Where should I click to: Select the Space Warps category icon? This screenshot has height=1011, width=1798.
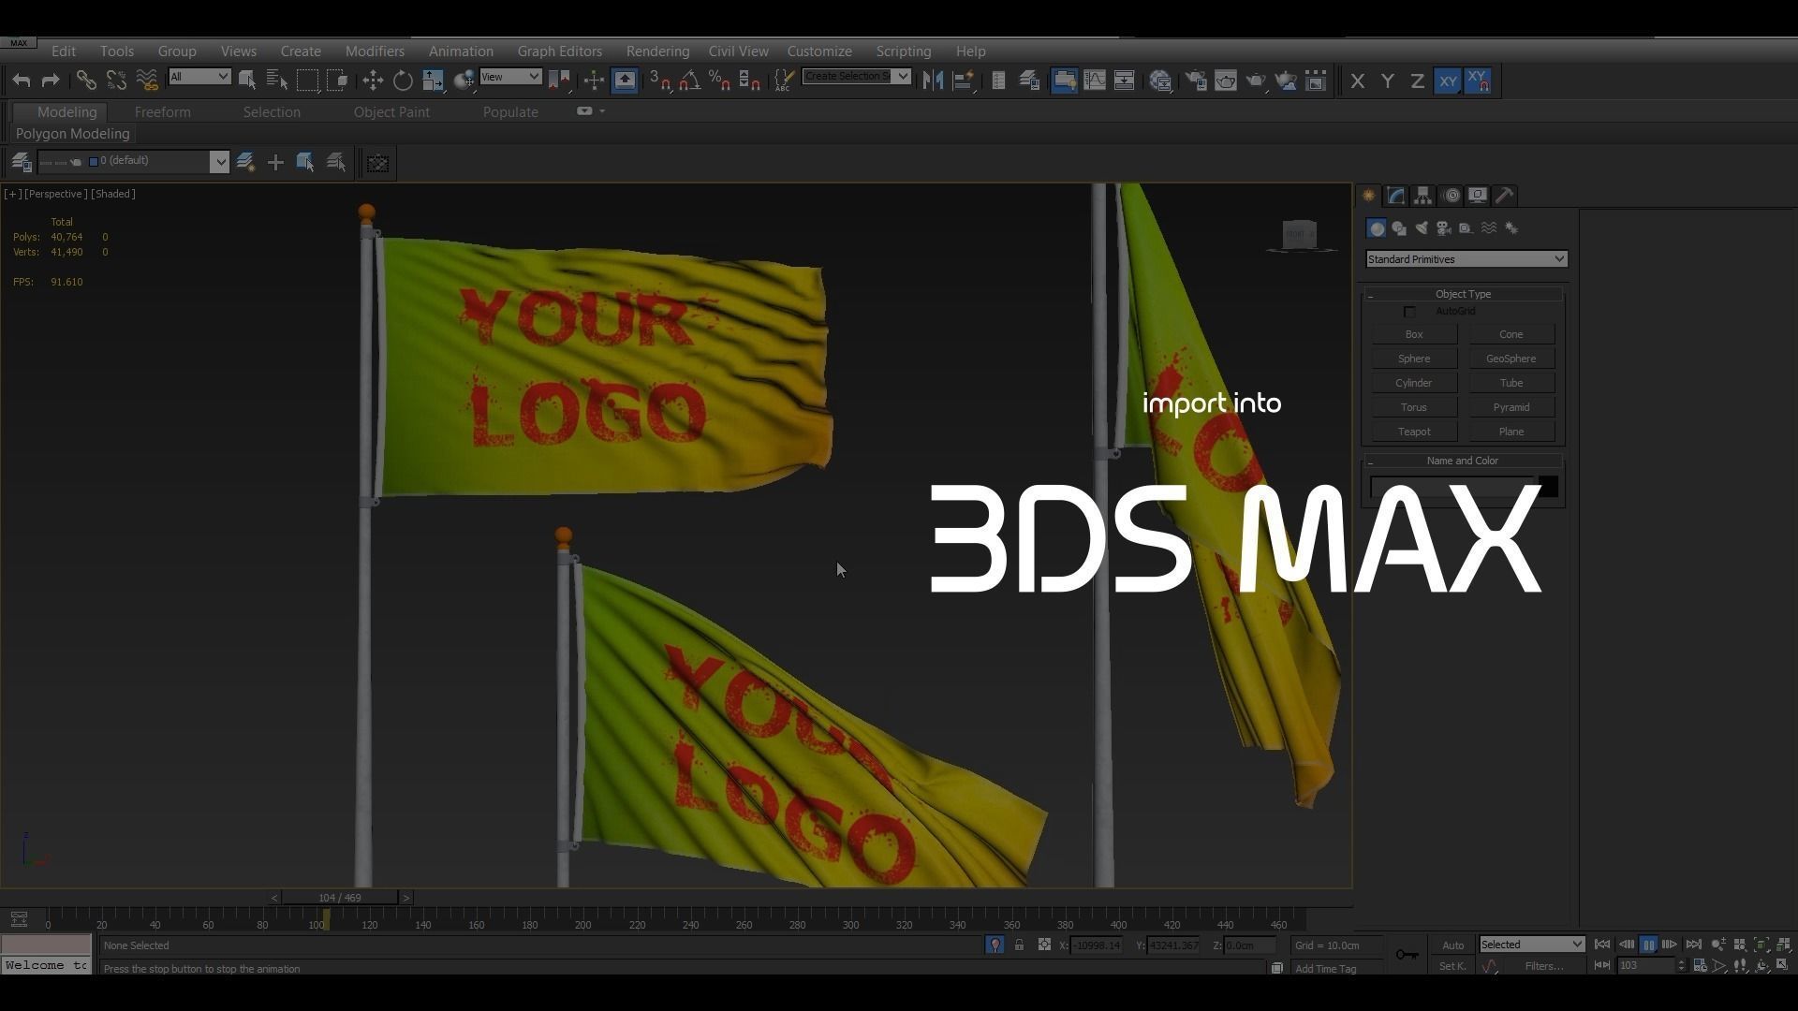tap(1488, 228)
